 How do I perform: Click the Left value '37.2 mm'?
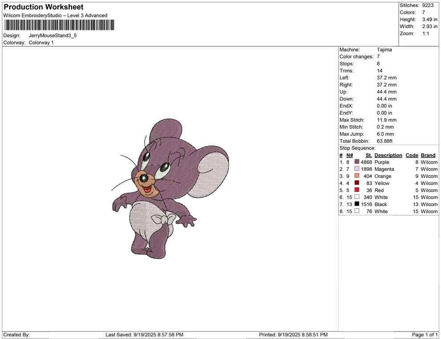pyautogui.click(x=387, y=77)
